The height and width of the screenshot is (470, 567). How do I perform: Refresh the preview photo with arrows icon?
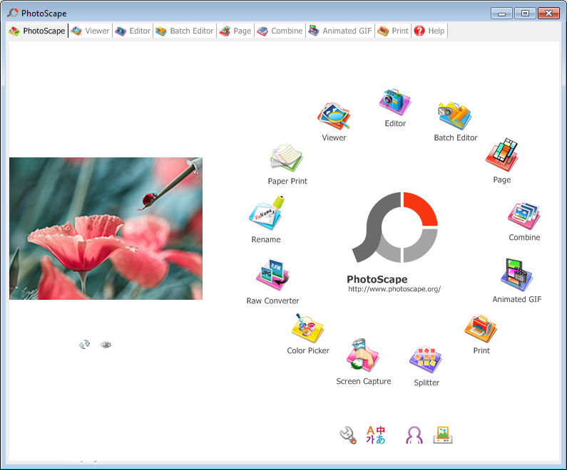85,345
